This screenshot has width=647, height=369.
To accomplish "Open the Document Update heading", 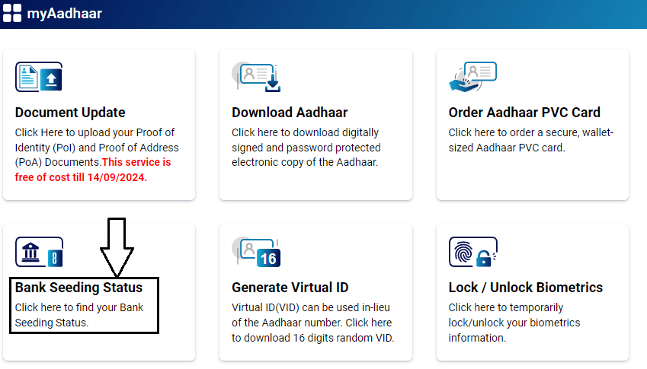I will tap(70, 113).
